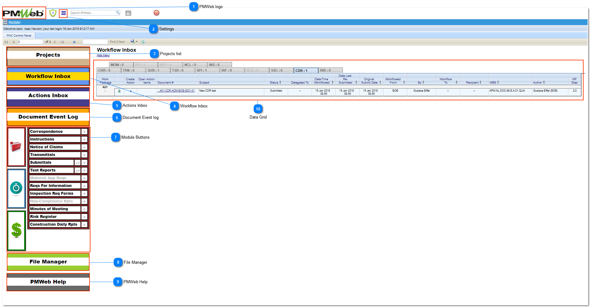Add new Transmittals with plus button
The image size is (591, 308).
tap(84, 155)
